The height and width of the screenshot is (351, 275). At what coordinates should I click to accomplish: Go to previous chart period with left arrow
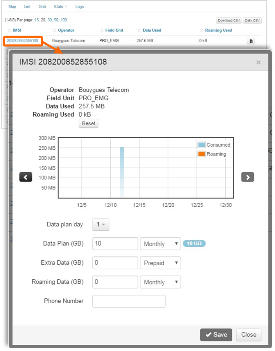pos(26,177)
